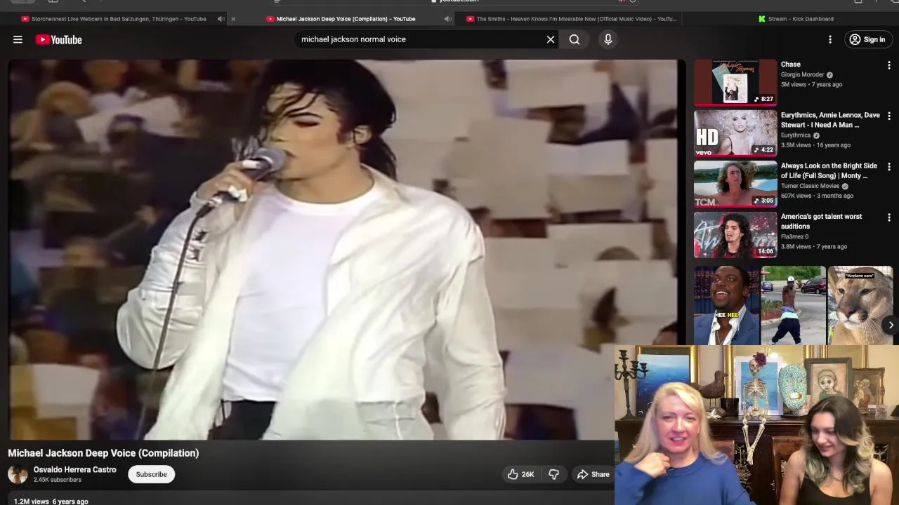Open the HEE HEE Shorts thumbnail
Image resolution: width=899 pixels, height=505 pixels.
point(726,306)
